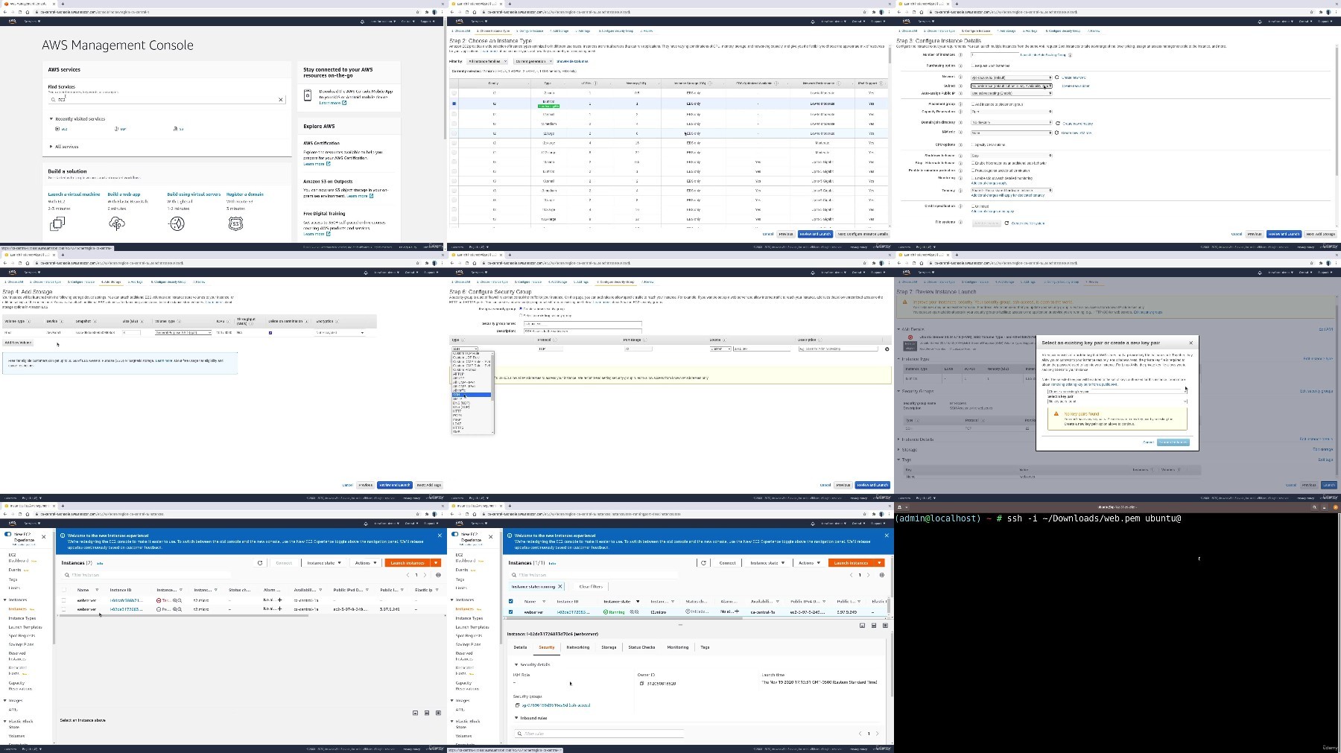Switch to Networking tab of the instance
The image size is (1341, 753).
[x=577, y=647]
